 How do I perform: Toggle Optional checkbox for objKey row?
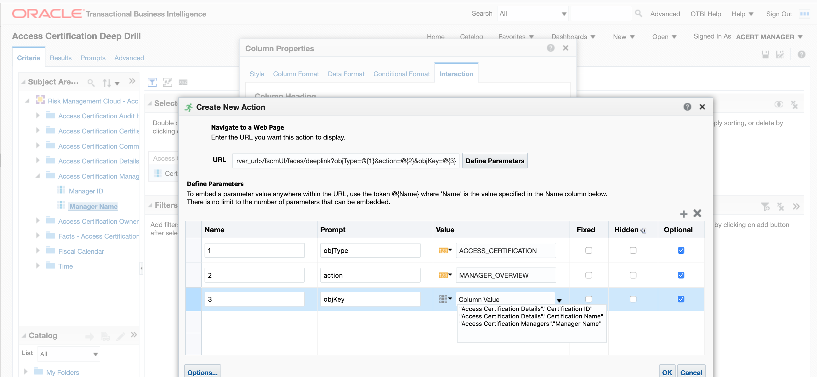[681, 299]
